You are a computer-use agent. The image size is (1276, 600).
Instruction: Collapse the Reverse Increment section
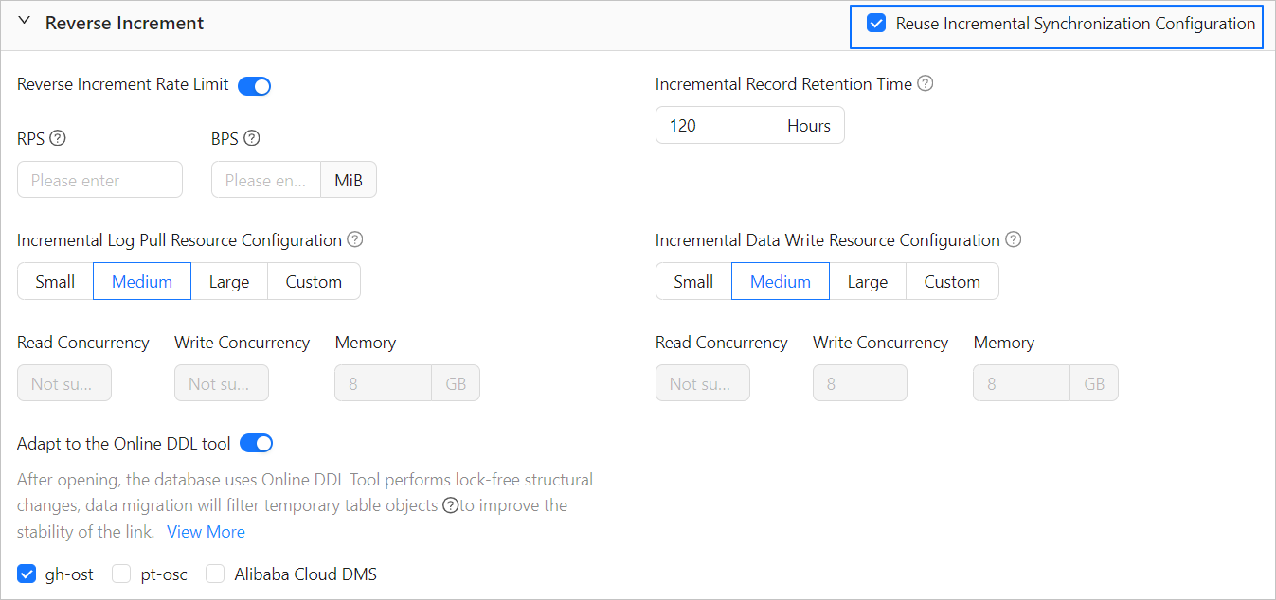pos(25,22)
